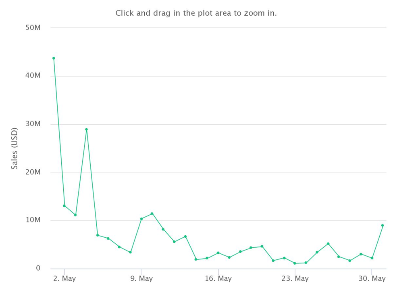The image size is (393, 294).
Task: Click the peak data point near 29M
Action: tap(87, 130)
